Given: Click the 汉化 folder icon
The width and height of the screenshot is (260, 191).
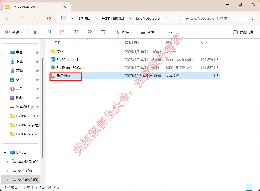Looking at the screenshot, I should [53, 52].
